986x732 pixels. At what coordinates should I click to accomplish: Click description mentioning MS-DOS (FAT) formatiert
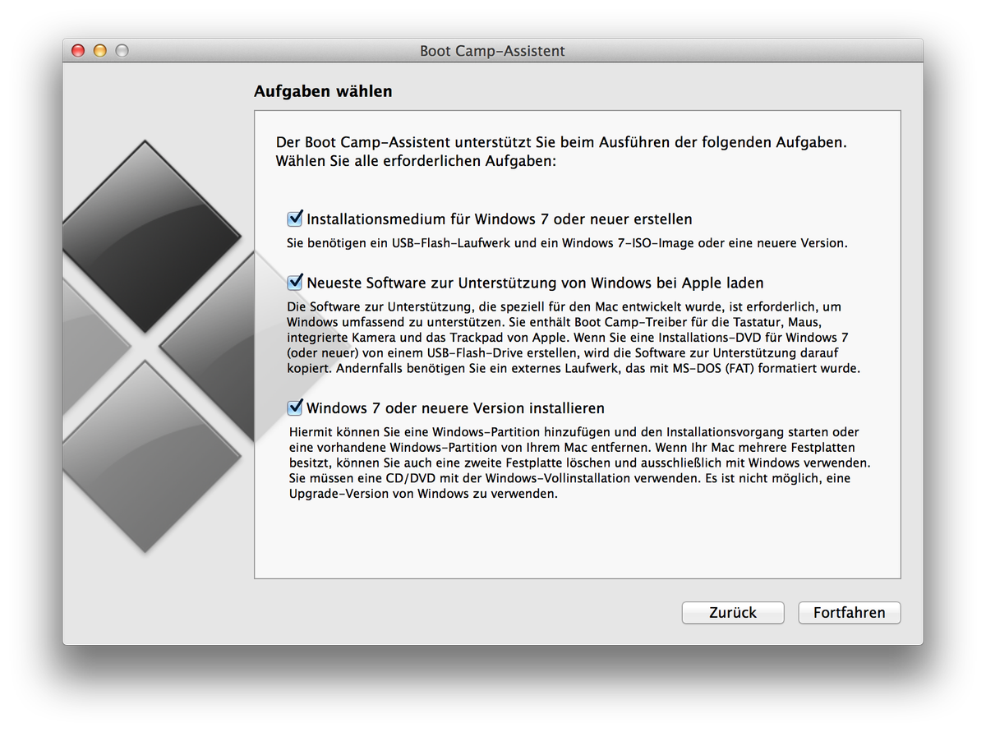[x=574, y=338]
